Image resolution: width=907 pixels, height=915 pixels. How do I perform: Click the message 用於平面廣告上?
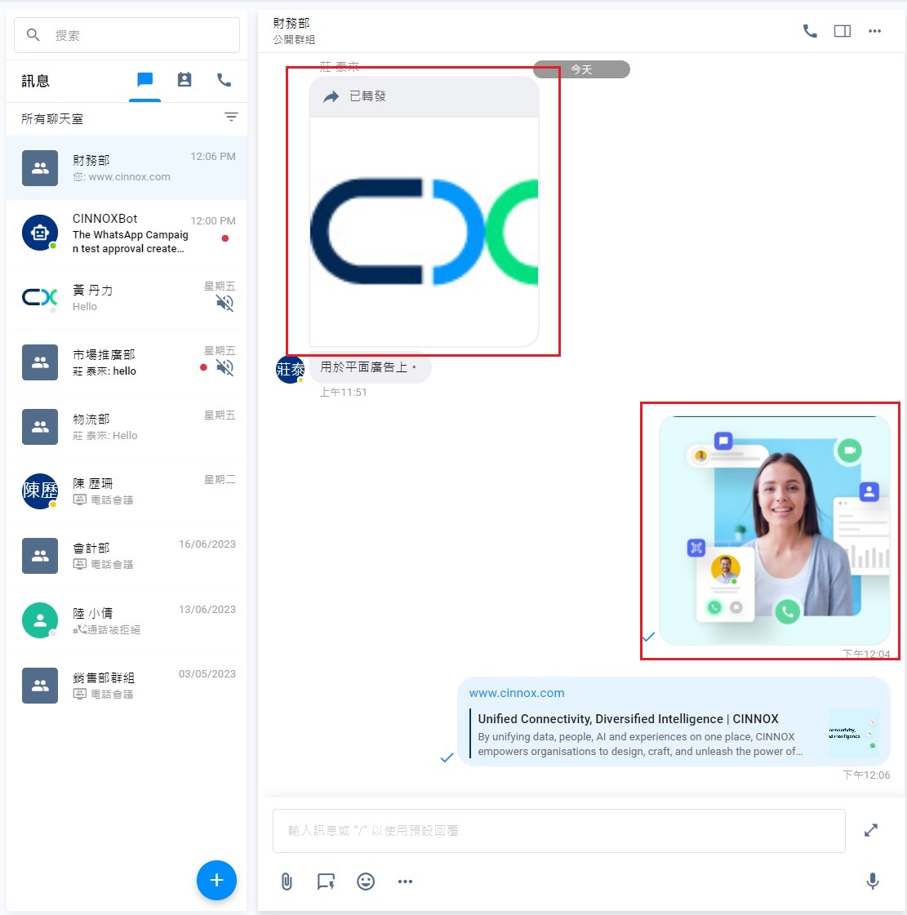point(369,367)
